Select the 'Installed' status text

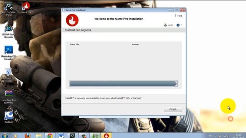coord(136,44)
